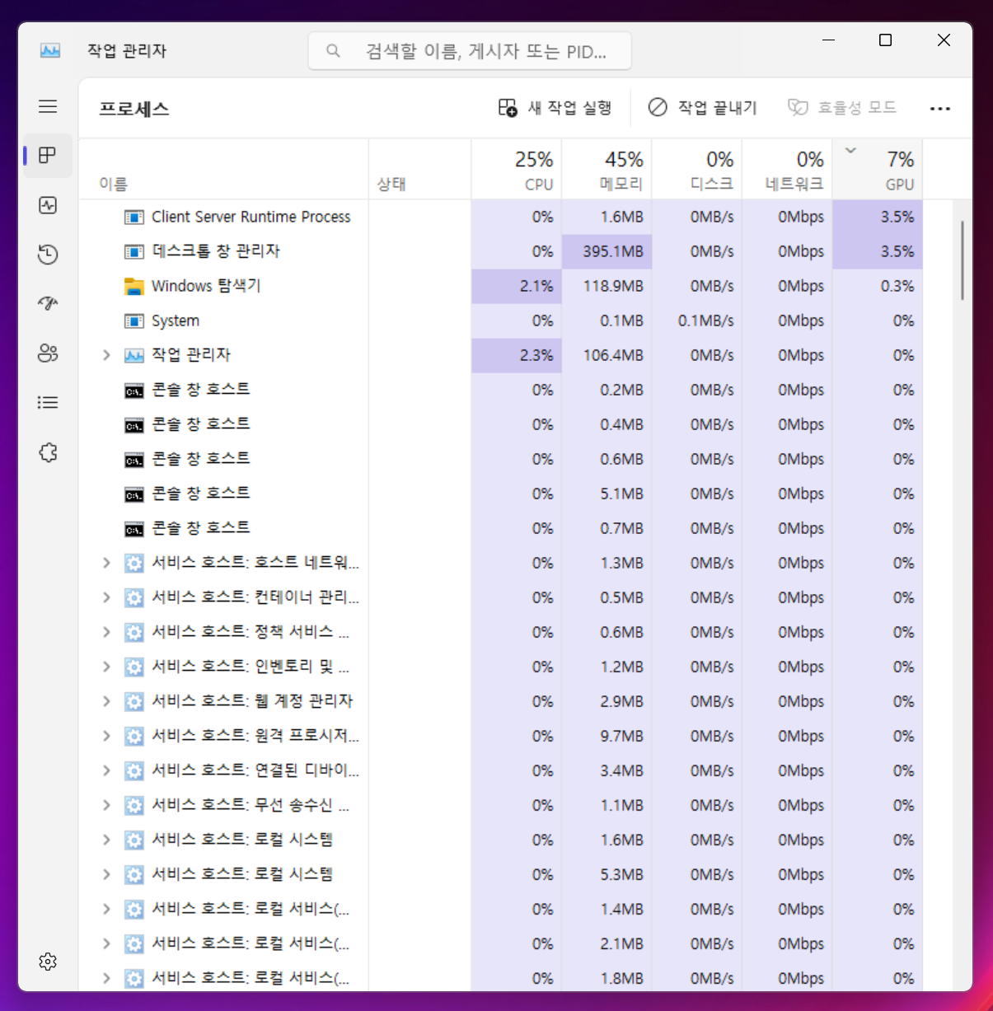Click the System process icon
Image resolution: width=993 pixels, height=1011 pixels.
click(x=133, y=321)
